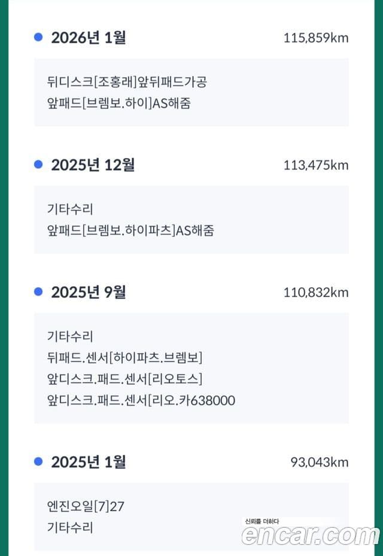Select the 2025년 12월 date heading
Image resolution: width=383 pixels, height=556 pixels.
pyautogui.click(x=93, y=165)
